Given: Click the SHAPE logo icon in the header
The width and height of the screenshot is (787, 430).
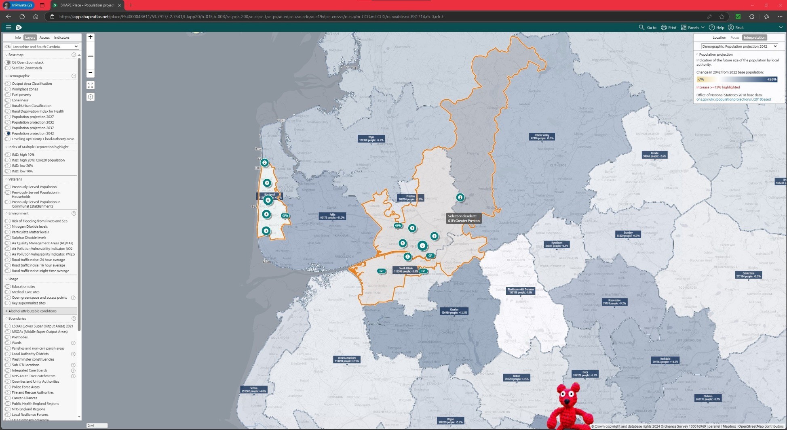Looking at the screenshot, I should click(19, 27).
